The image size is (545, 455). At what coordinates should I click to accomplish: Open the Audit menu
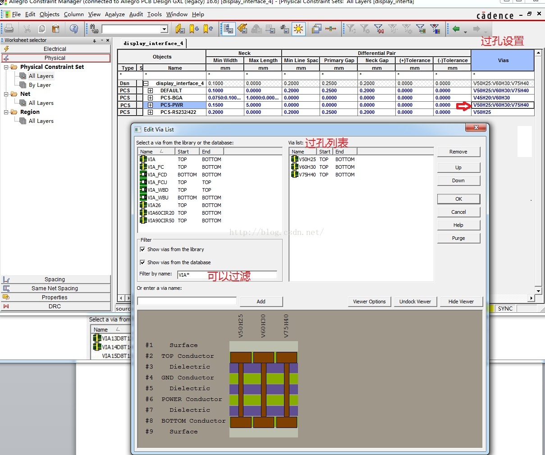point(136,14)
